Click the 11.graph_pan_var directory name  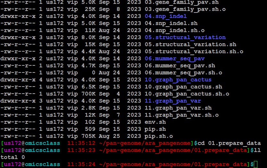coord(173,101)
